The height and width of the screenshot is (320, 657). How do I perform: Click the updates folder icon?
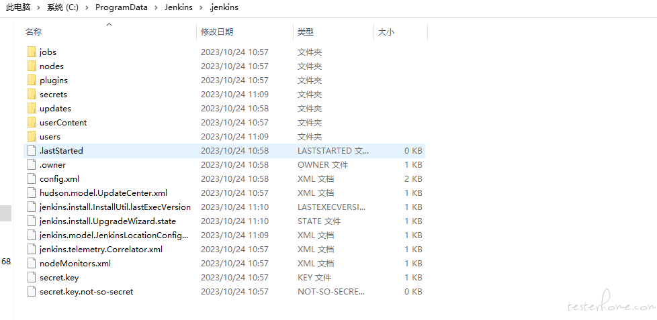pyautogui.click(x=32, y=108)
